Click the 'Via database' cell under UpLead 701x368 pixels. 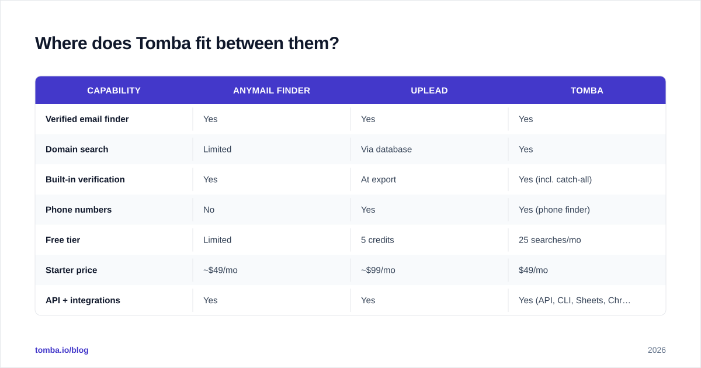[x=386, y=150]
